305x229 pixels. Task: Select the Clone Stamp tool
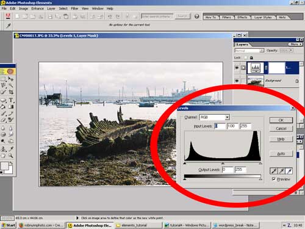pos(3,149)
